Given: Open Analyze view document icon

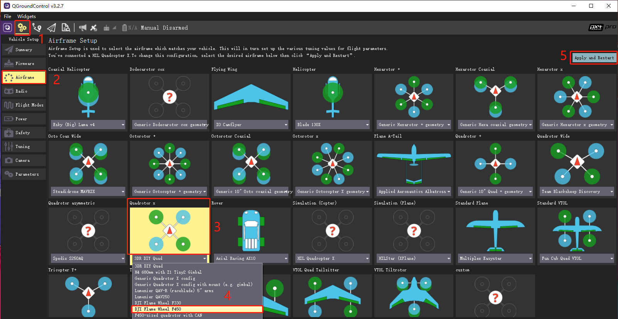Looking at the screenshot, I should click(x=66, y=28).
